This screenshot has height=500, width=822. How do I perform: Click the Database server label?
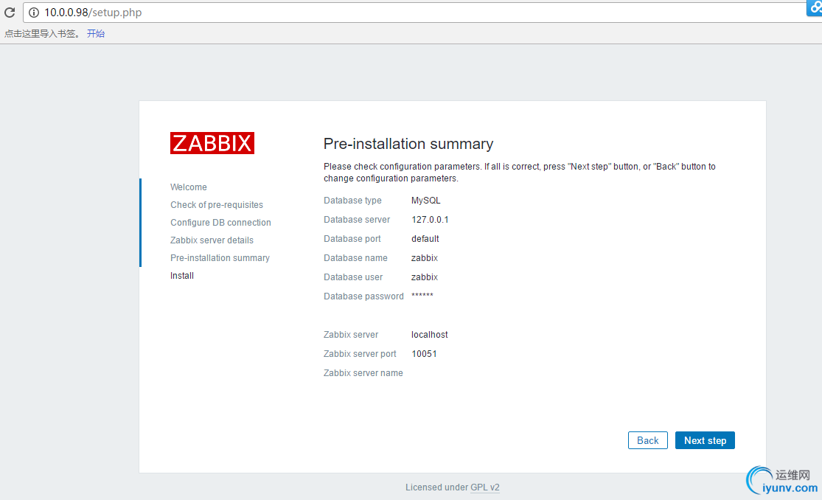[x=357, y=220]
